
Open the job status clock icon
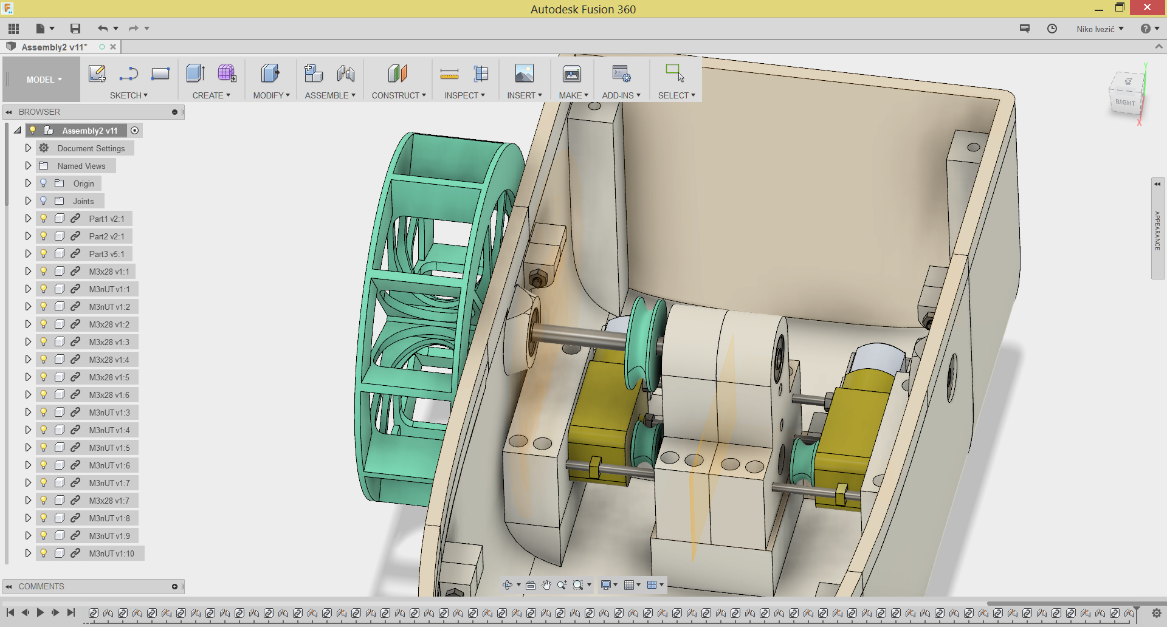[1052, 29]
